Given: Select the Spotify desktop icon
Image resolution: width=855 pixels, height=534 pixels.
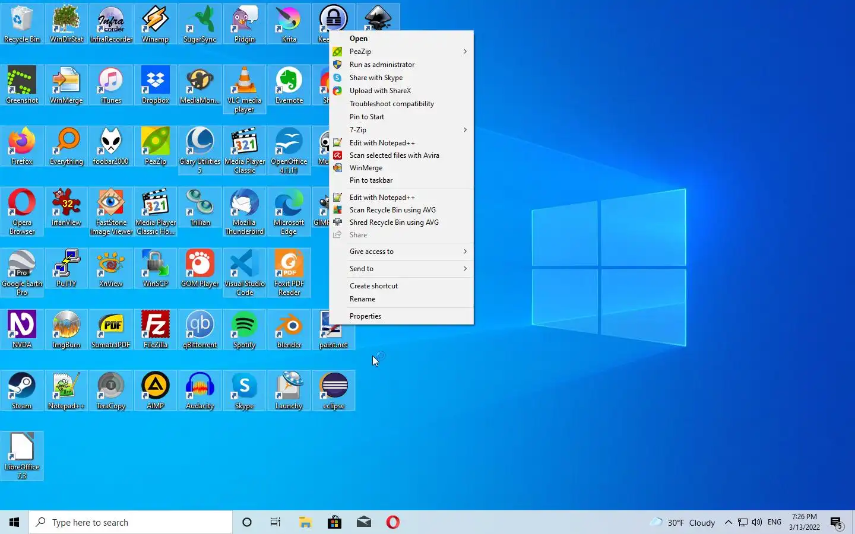Looking at the screenshot, I should coord(245,330).
